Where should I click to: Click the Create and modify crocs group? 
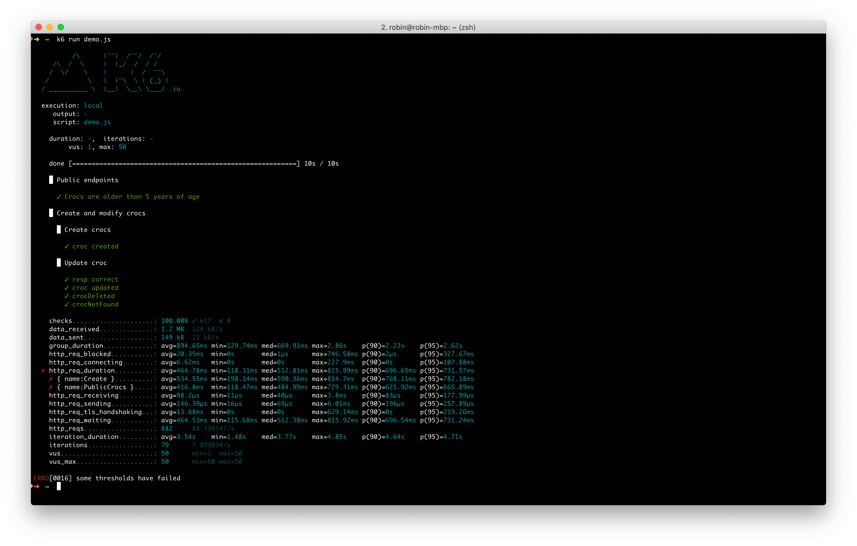pyautogui.click(x=101, y=213)
